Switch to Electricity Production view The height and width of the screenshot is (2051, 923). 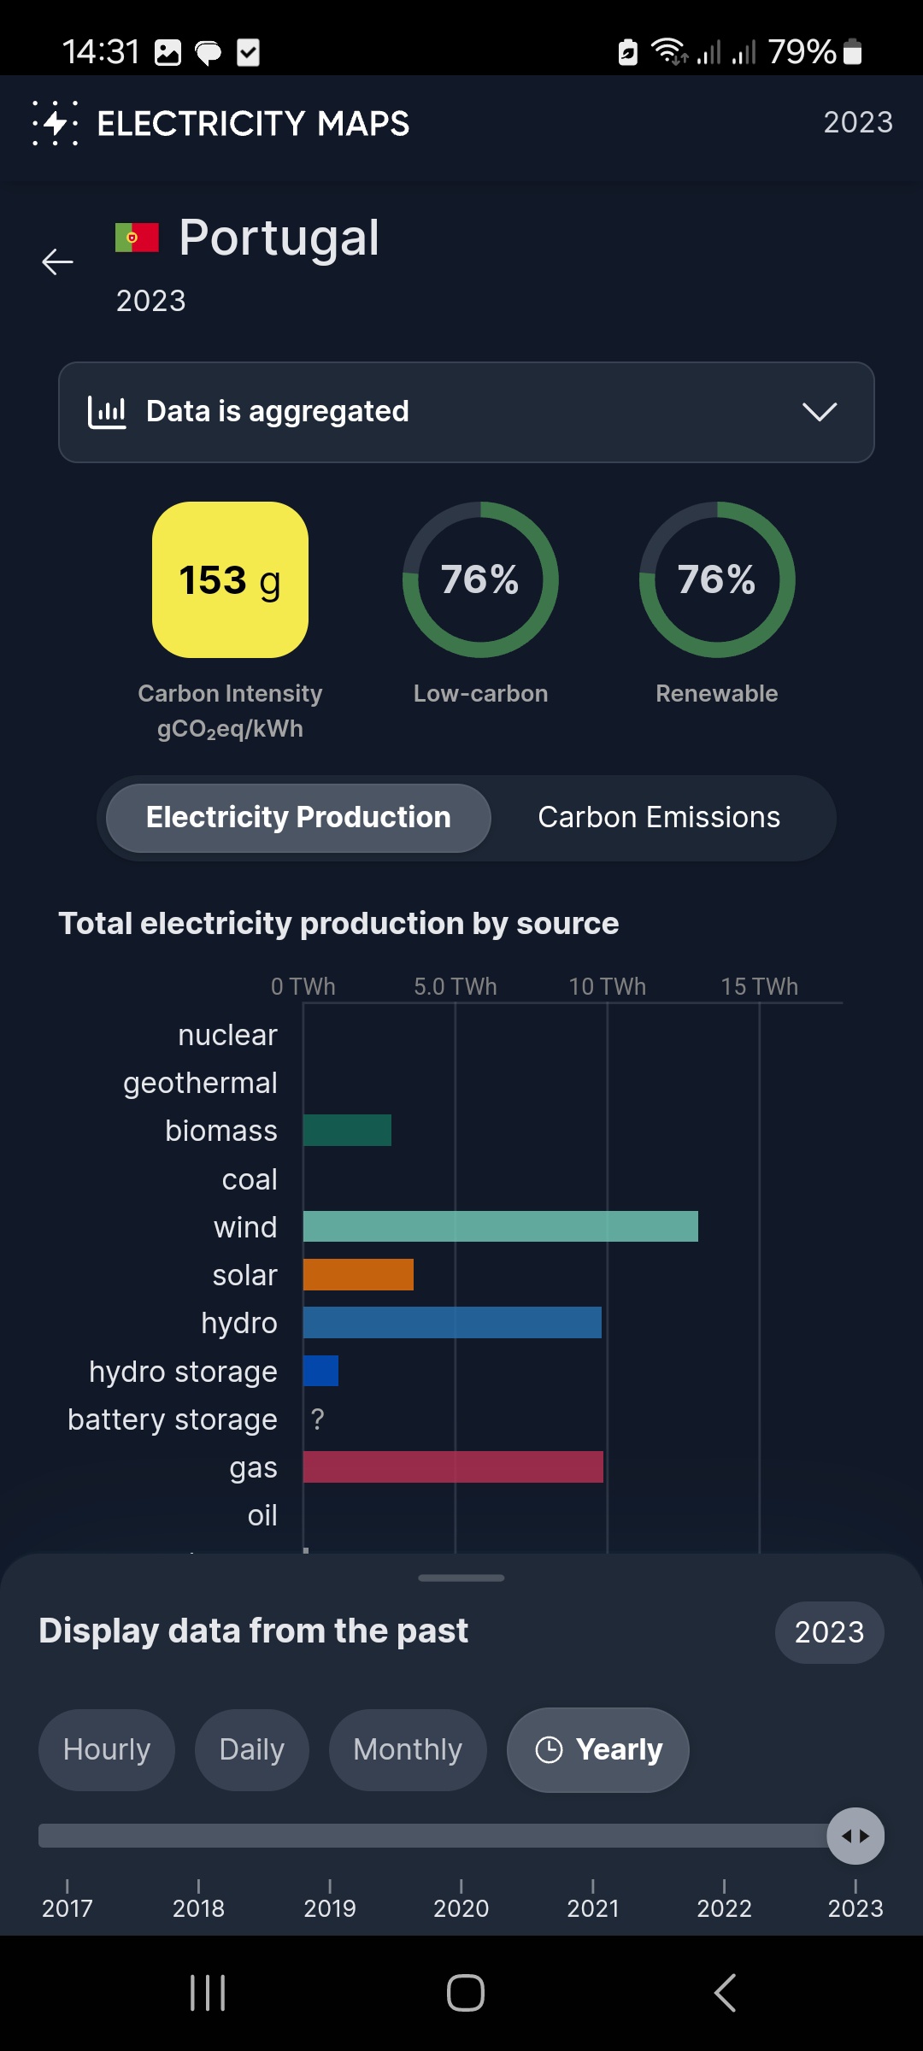point(298,818)
